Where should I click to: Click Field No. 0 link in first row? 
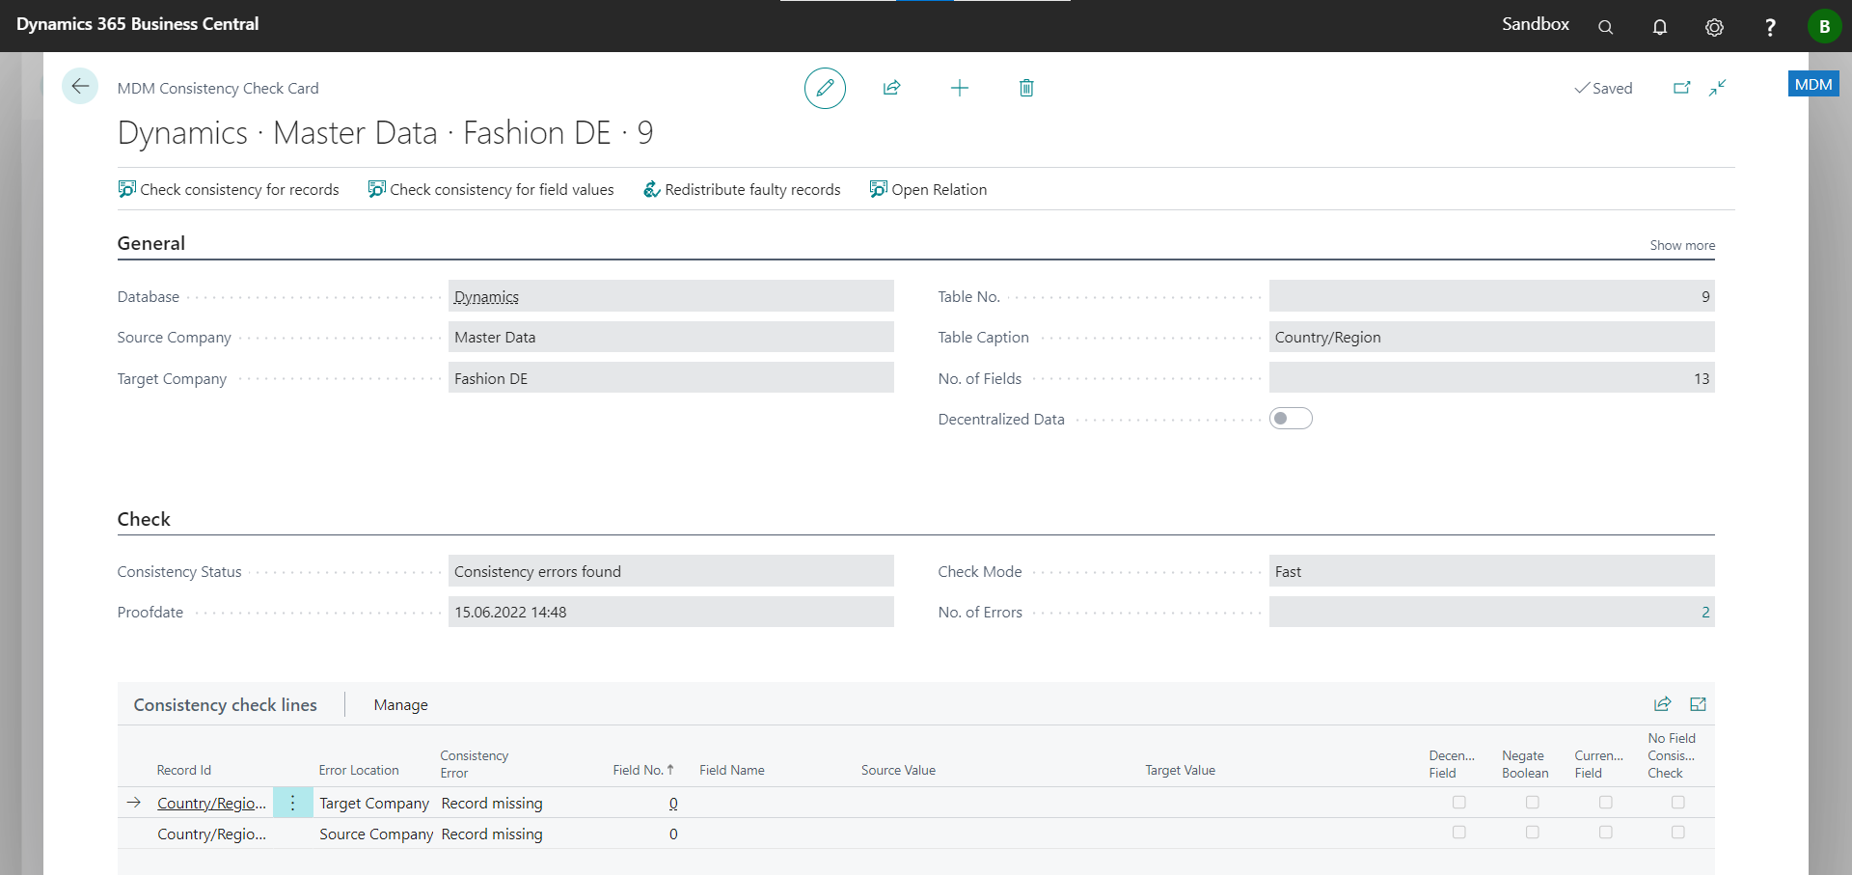pos(673,803)
